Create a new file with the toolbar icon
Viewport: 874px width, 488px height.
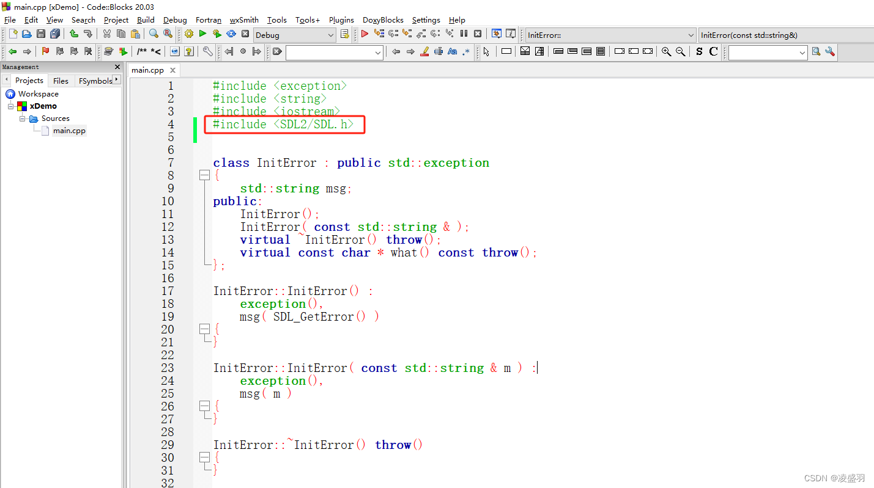13,34
